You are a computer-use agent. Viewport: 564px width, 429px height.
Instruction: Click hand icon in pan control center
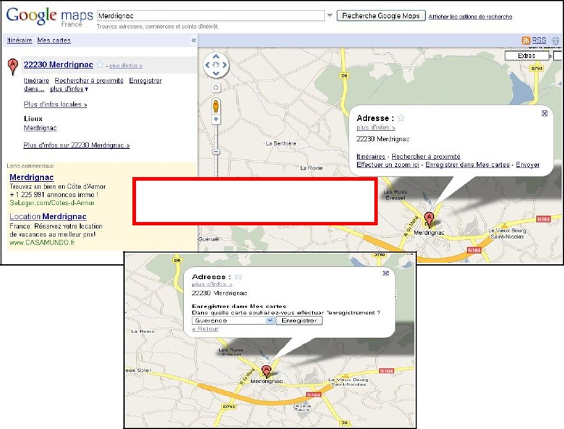216,65
